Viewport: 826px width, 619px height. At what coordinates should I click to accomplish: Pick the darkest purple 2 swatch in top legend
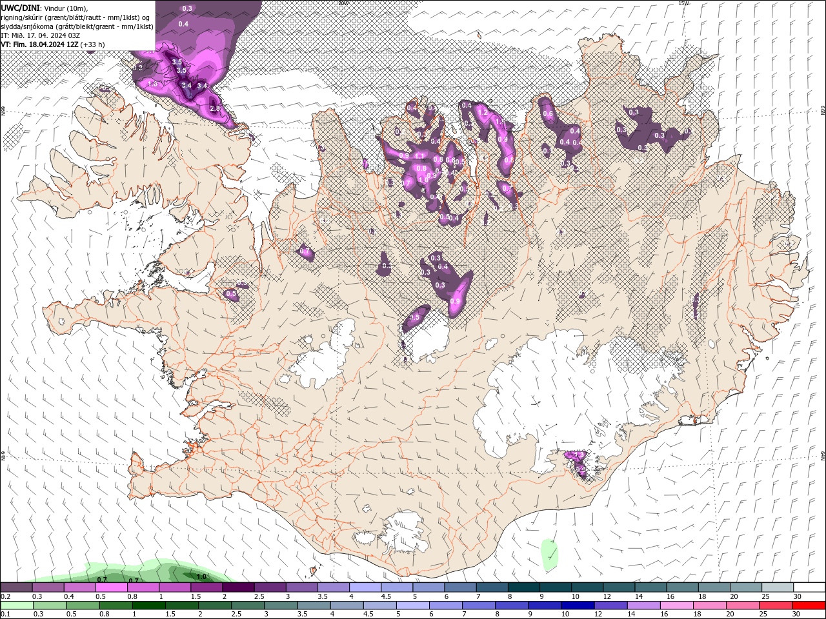coord(238,587)
